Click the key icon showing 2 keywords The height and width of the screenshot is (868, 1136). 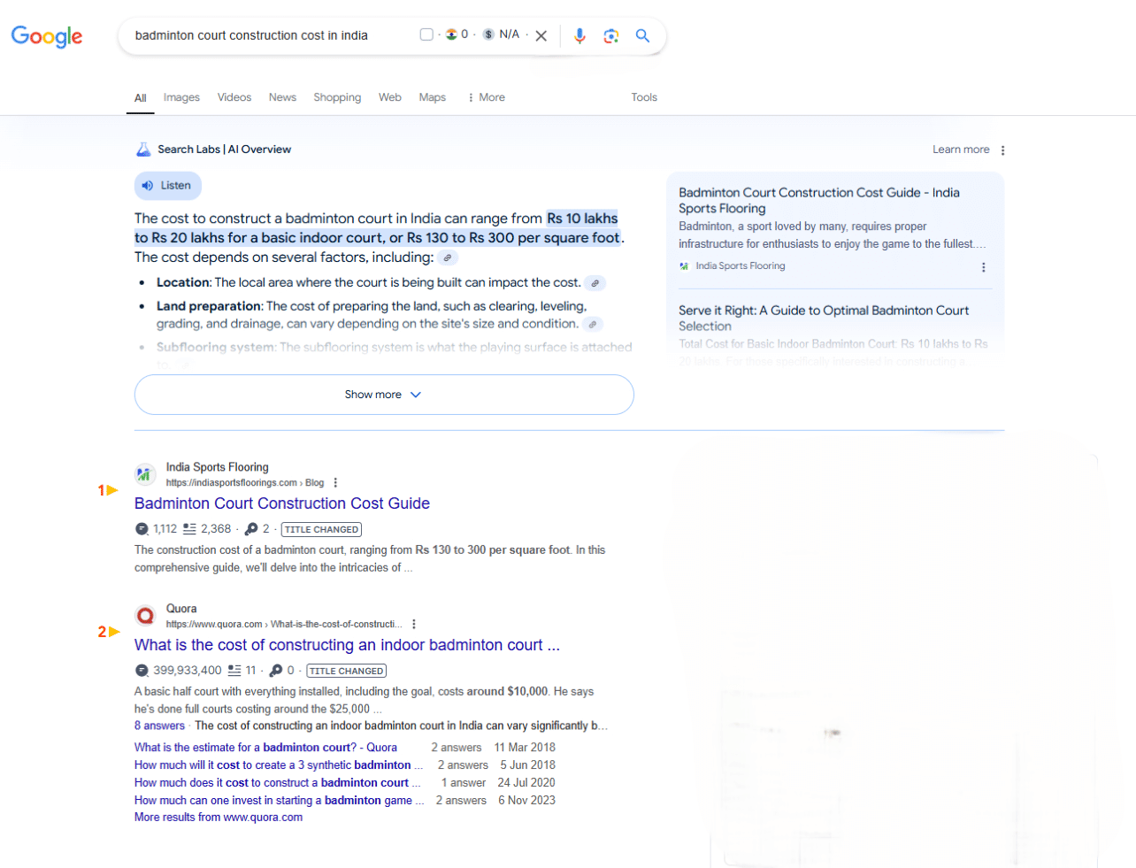(251, 529)
